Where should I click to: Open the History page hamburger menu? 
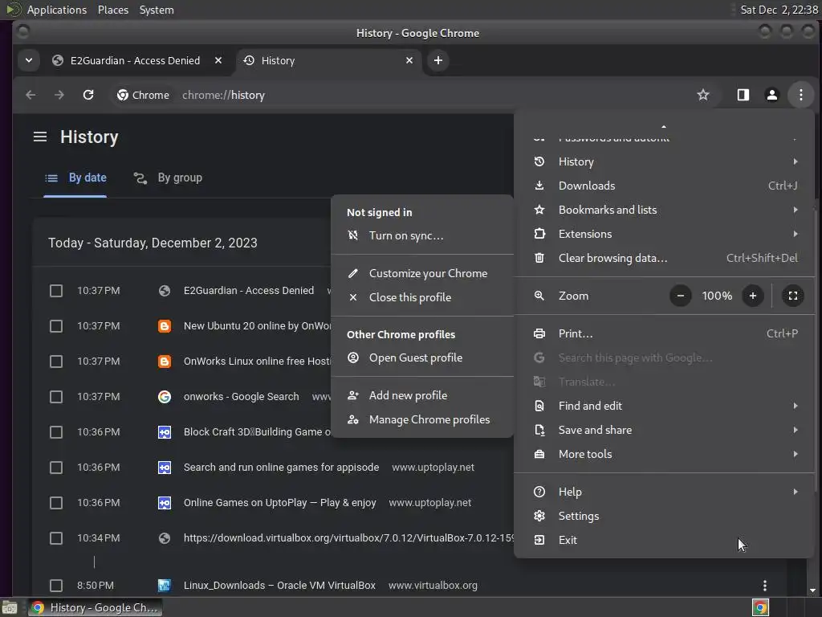[40, 137]
